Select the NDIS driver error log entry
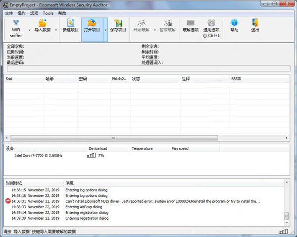The image size is (297, 237). [144, 201]
